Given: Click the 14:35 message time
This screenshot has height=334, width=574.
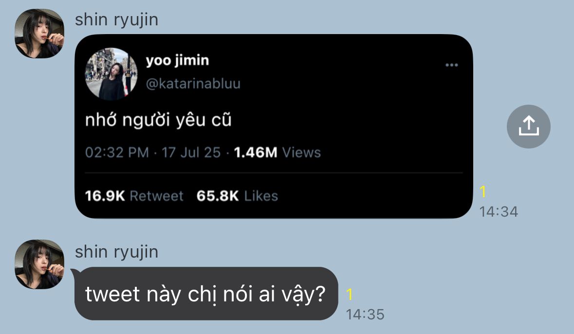Looking at the screenshot, I should 365,314.
